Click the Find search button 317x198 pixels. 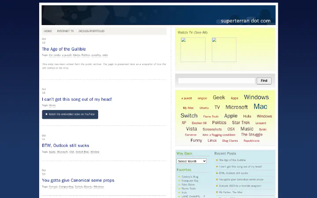click(x=264, y=81)
